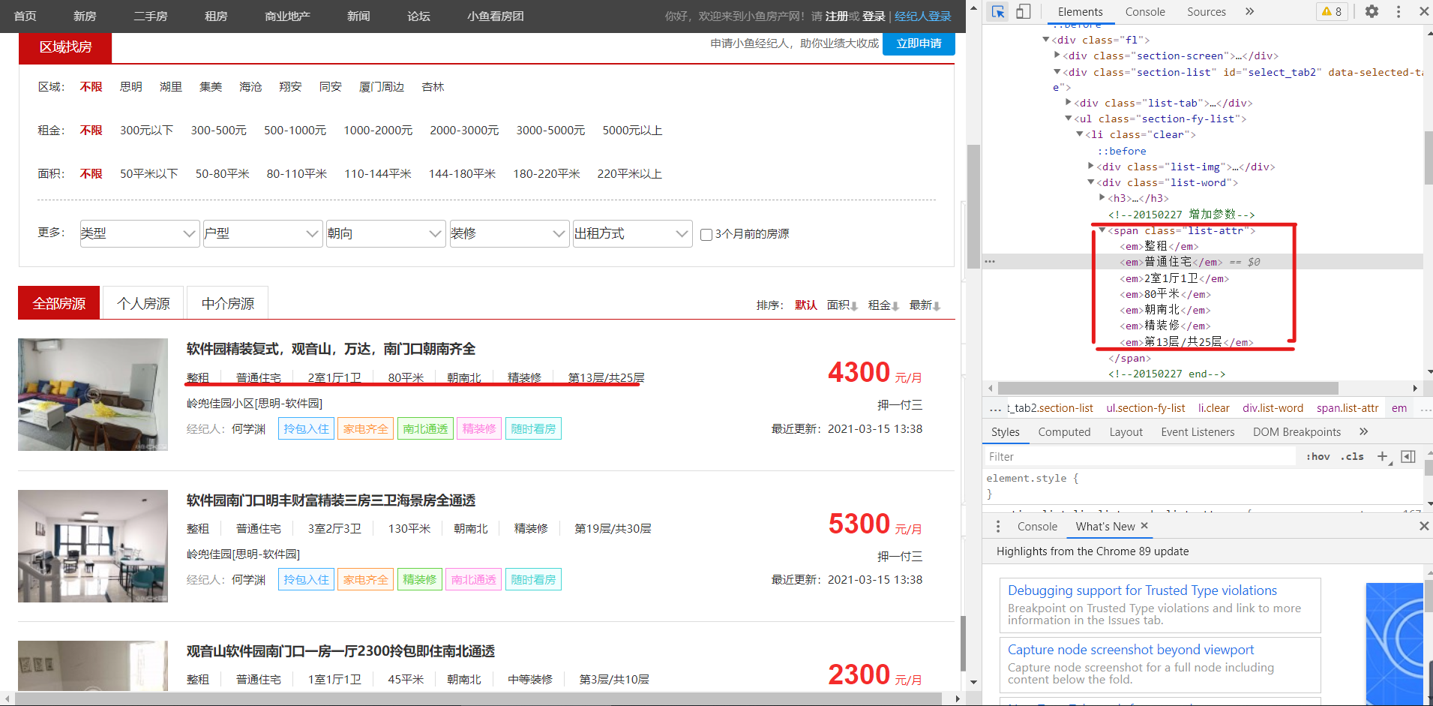This screenshot has width=1433, height=706.
Task: View the badge showing 8 warnings
Action: pyautogui.click(x=1332, y=11)
